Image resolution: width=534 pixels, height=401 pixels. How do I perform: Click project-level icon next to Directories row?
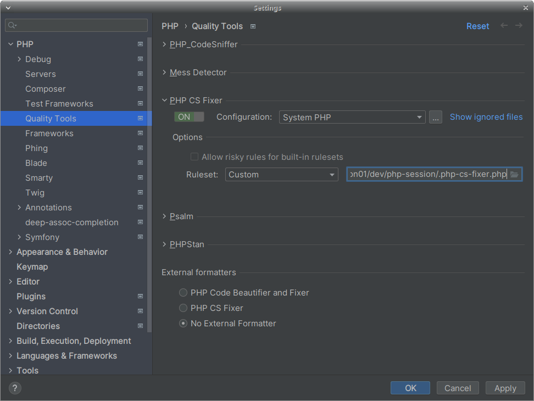tap(140, 326)
